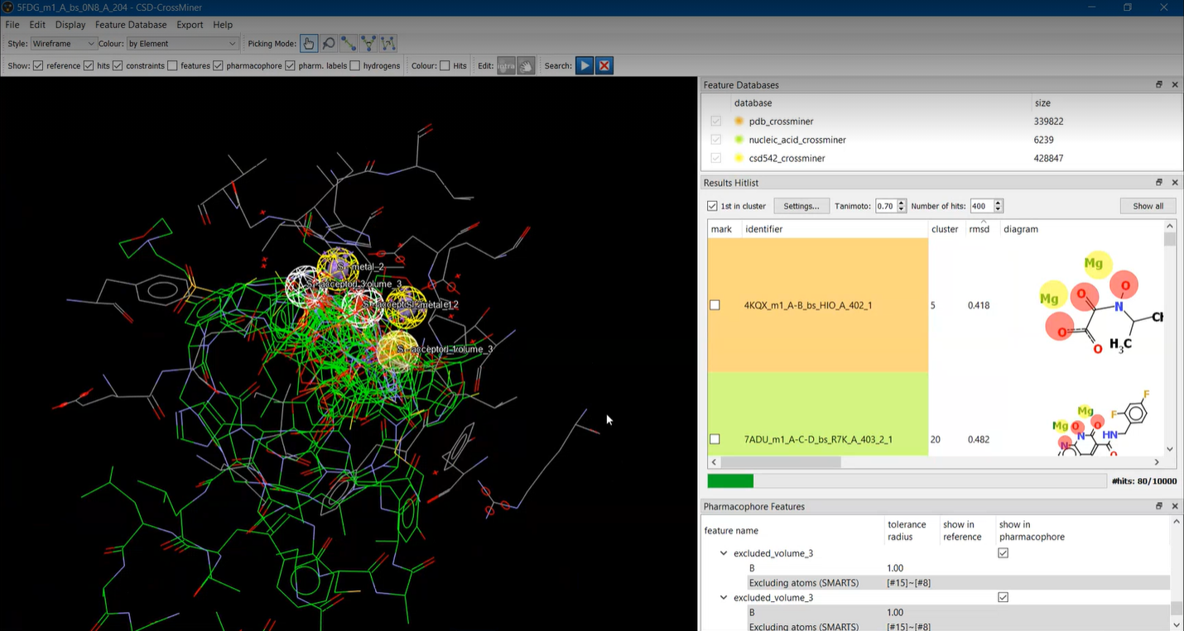
Task: Click the hand edit tool icon
Action: pyautogui.click(x=526, y=65)
